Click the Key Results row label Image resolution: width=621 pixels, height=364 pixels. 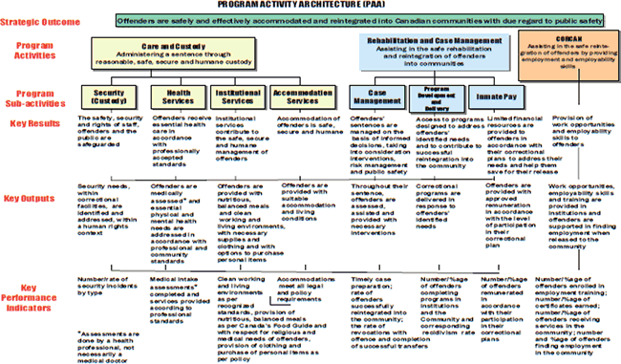point(34,123)
